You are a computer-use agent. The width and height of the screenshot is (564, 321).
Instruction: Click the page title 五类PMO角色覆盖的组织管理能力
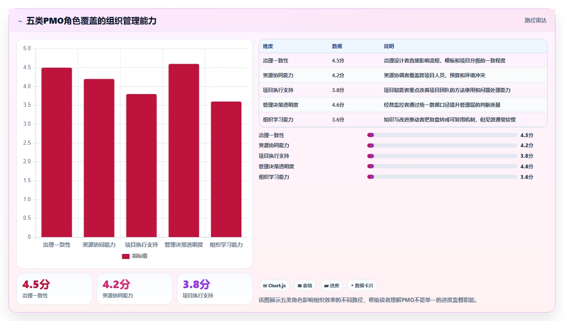[x=91, y=21]
